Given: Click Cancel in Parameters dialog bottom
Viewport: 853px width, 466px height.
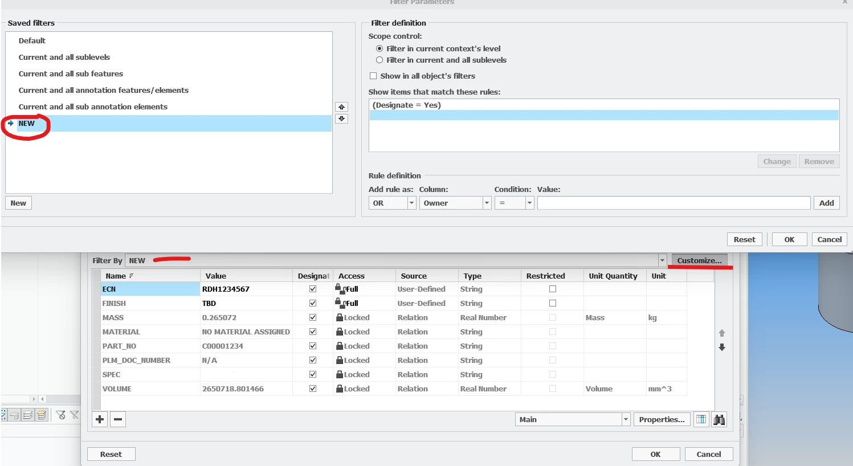Looking at the screenshot, I should pyautogui.click(x=709, y=454).
